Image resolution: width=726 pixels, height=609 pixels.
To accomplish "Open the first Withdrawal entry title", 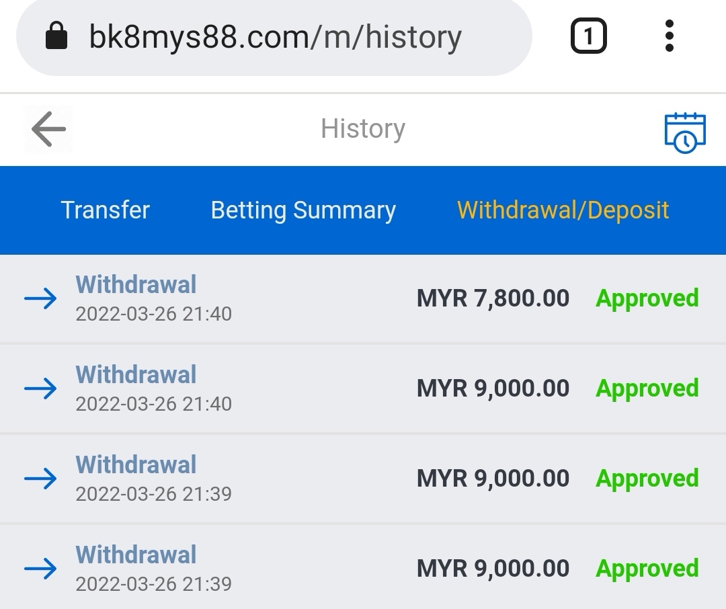I will 136,285.
